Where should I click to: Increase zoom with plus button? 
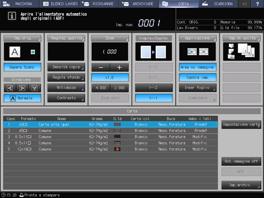(119, 67)
